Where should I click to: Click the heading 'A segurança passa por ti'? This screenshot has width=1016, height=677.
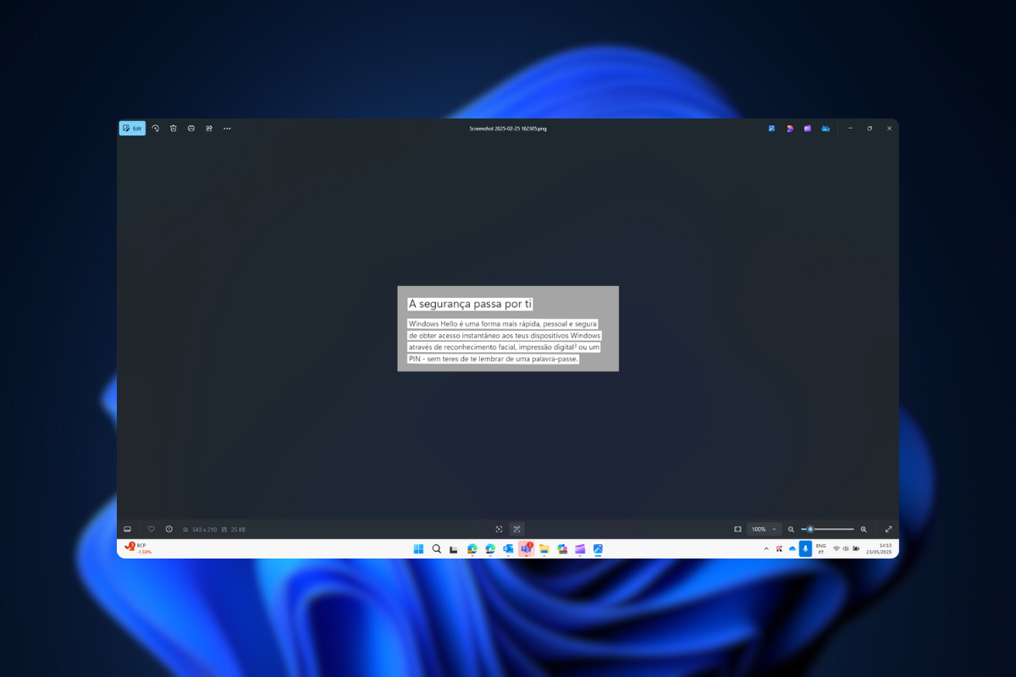coord(470,304)
